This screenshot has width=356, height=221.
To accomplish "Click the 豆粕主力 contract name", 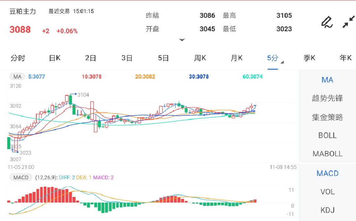I will tap(23, 11).
